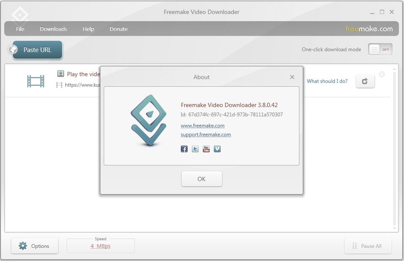The width and height of the screenshot is (404, 261).
Task: Open the YouTube icon in About dialog
Action: (x=206, y=149)
